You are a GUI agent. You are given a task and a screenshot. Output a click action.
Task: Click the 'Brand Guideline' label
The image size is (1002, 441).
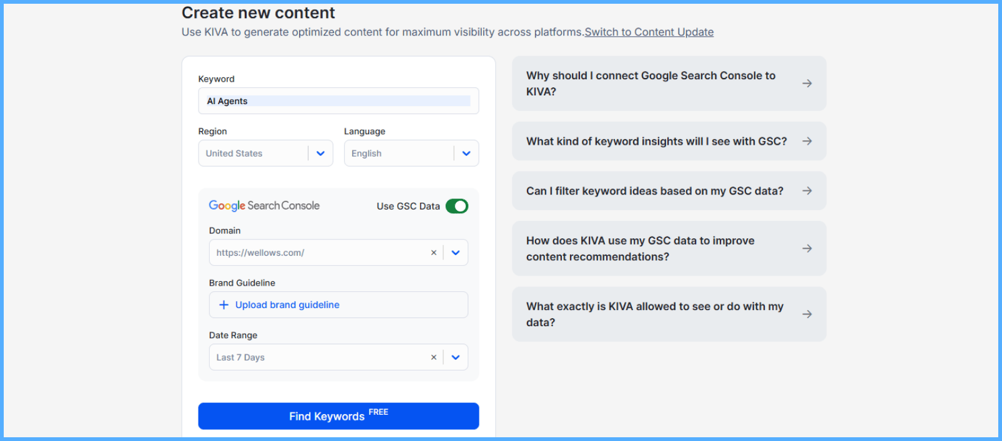(242, 283)
